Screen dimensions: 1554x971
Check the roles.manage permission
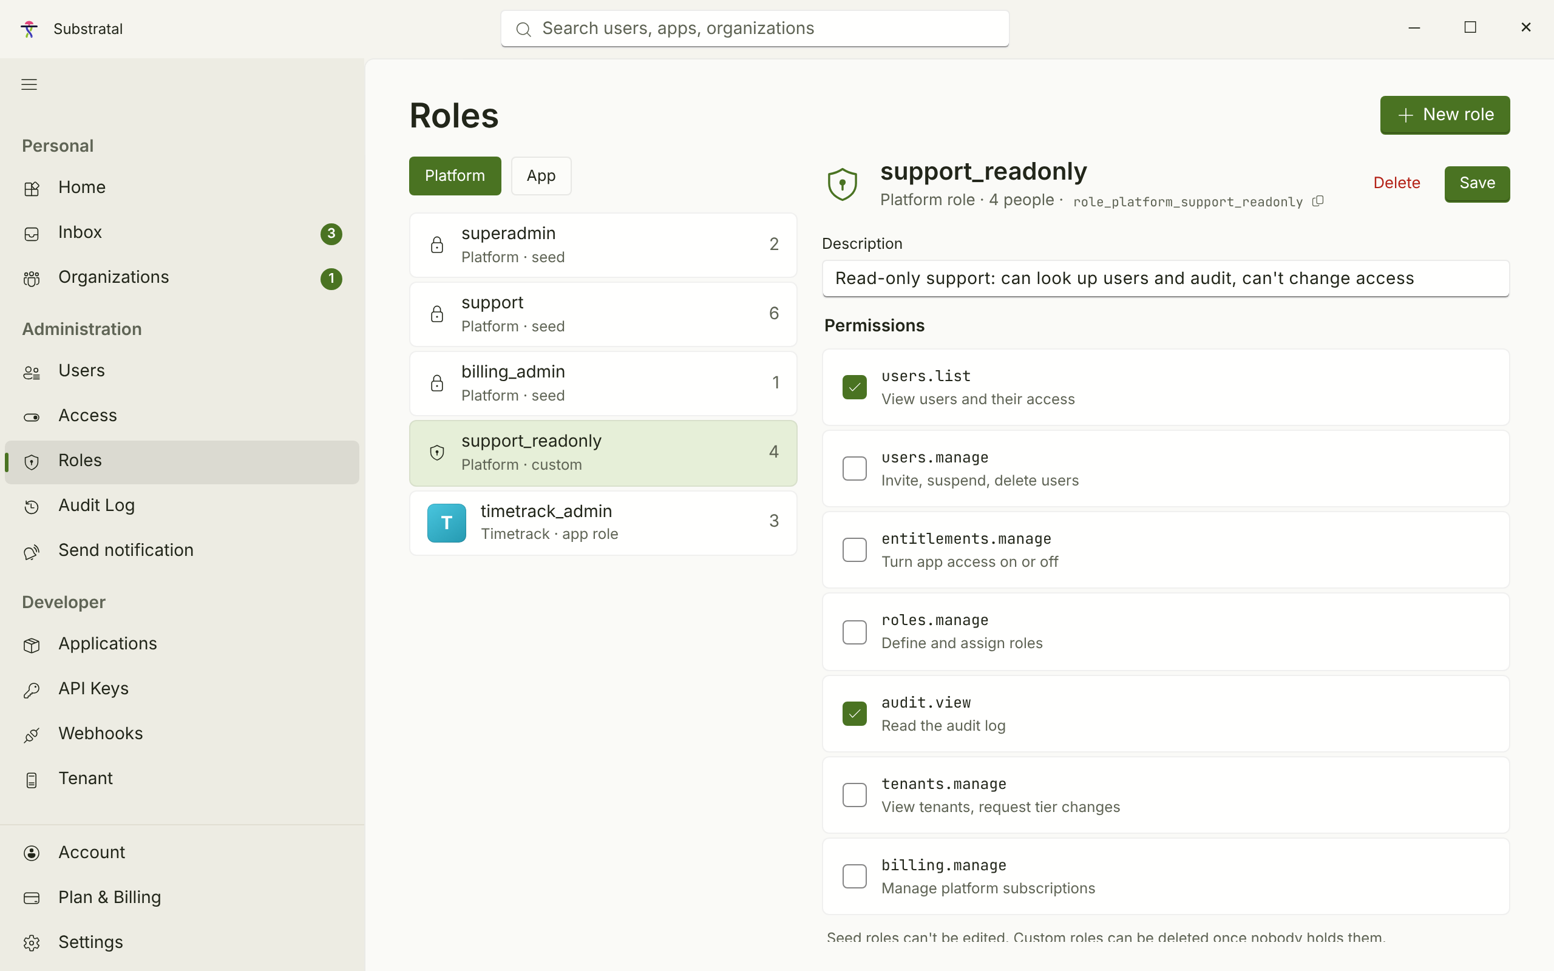[x=854, y=632]
